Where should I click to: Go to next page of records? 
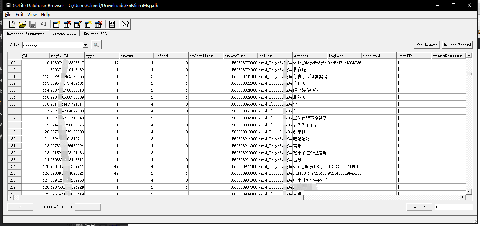pos(88,207)
